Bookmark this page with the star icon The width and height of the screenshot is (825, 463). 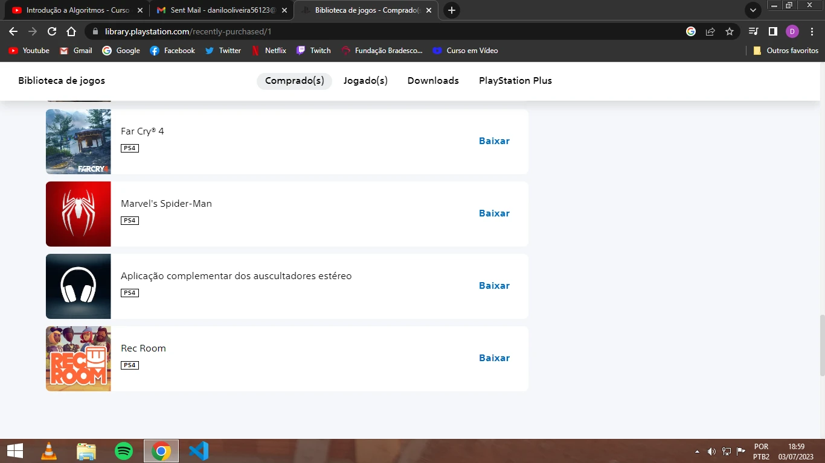pyautogui.click(x=730, y=31)
